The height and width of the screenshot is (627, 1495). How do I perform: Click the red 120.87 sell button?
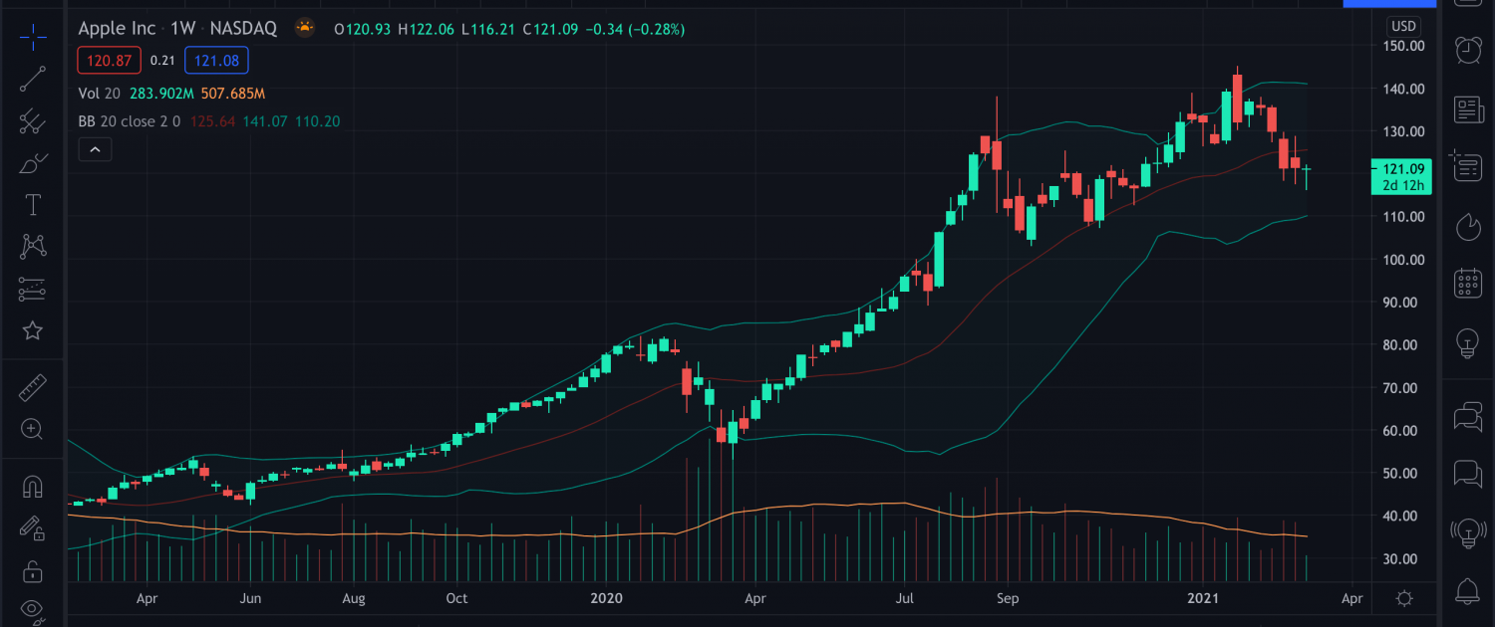[x=109, y=61]
